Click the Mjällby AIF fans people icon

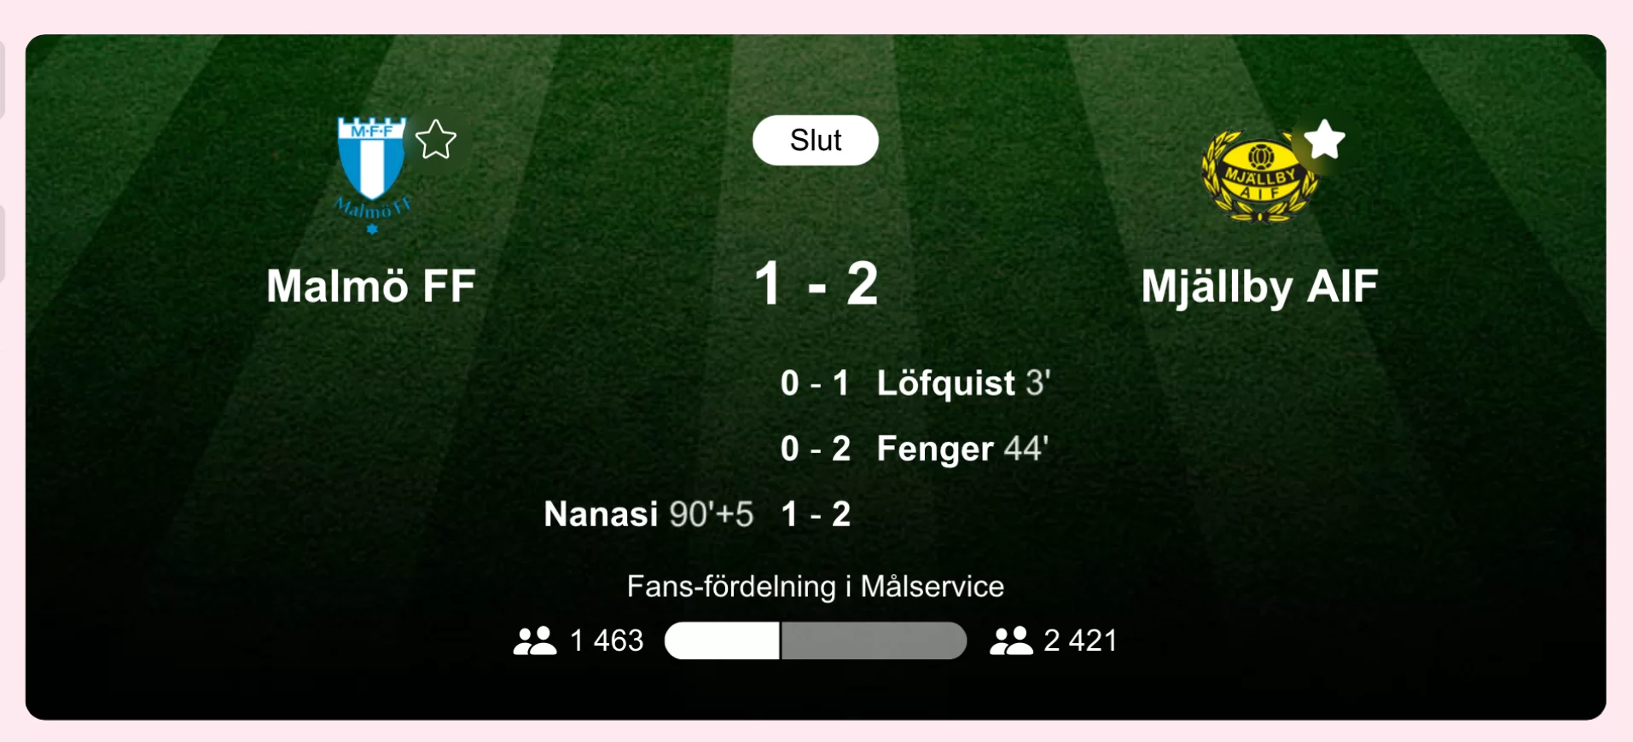[x=1011, y=641]
